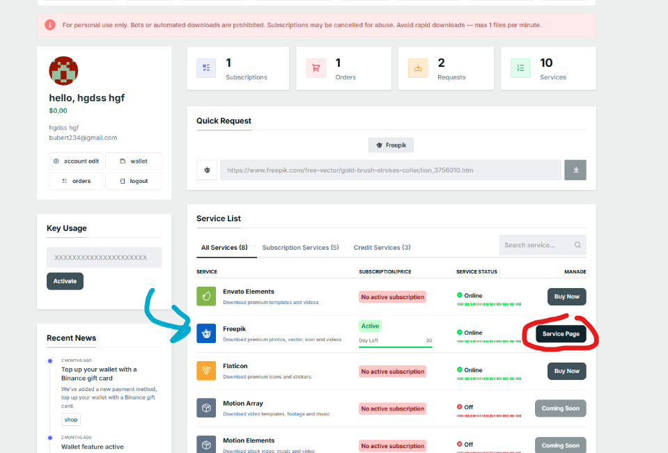Click Motion Array No active subscription label
The image size is (668, 453).
click(392, 408)
